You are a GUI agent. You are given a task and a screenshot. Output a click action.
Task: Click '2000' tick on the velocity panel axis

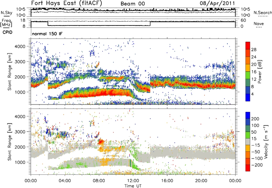click(20, 147)
